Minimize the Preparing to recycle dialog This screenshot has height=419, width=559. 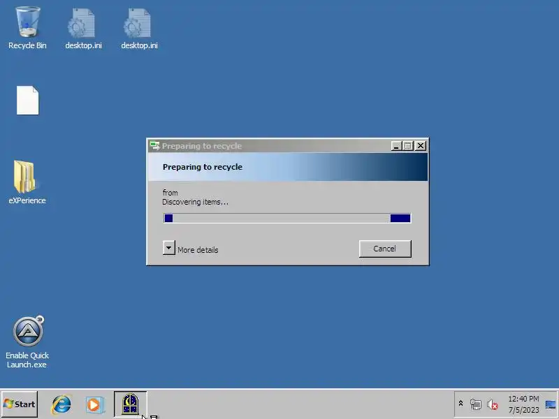(396, 146)
